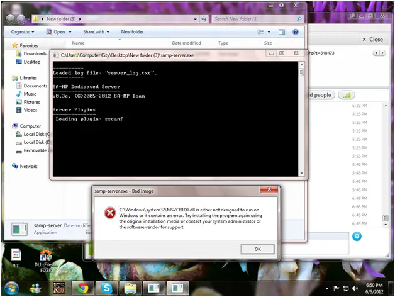395x297 pixels.
Task: Click console scrollbar down arrow
Action: coord(301,173)
